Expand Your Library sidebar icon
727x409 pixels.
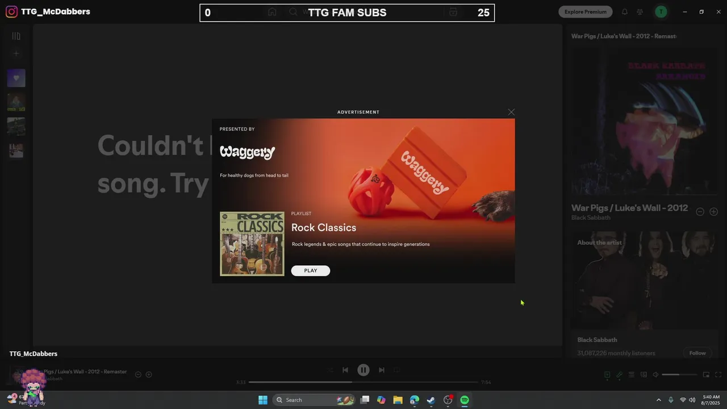16,36
